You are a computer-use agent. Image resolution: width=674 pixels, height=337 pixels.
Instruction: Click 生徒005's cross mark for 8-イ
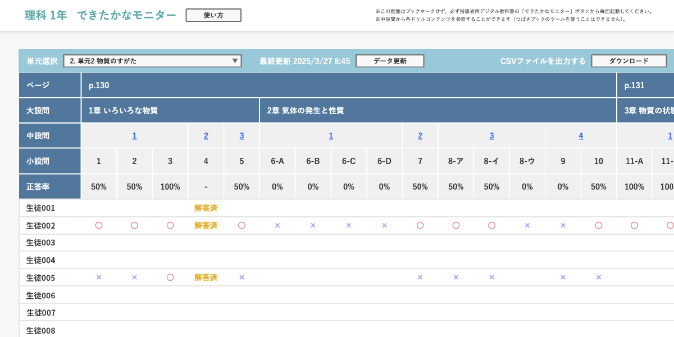(491, 277)
